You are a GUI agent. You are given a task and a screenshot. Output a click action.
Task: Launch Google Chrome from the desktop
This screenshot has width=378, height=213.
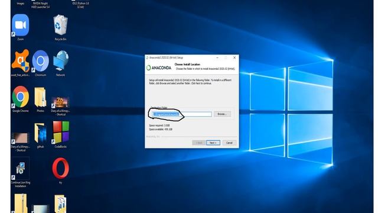pyautogui.click(x=21, y=96)
